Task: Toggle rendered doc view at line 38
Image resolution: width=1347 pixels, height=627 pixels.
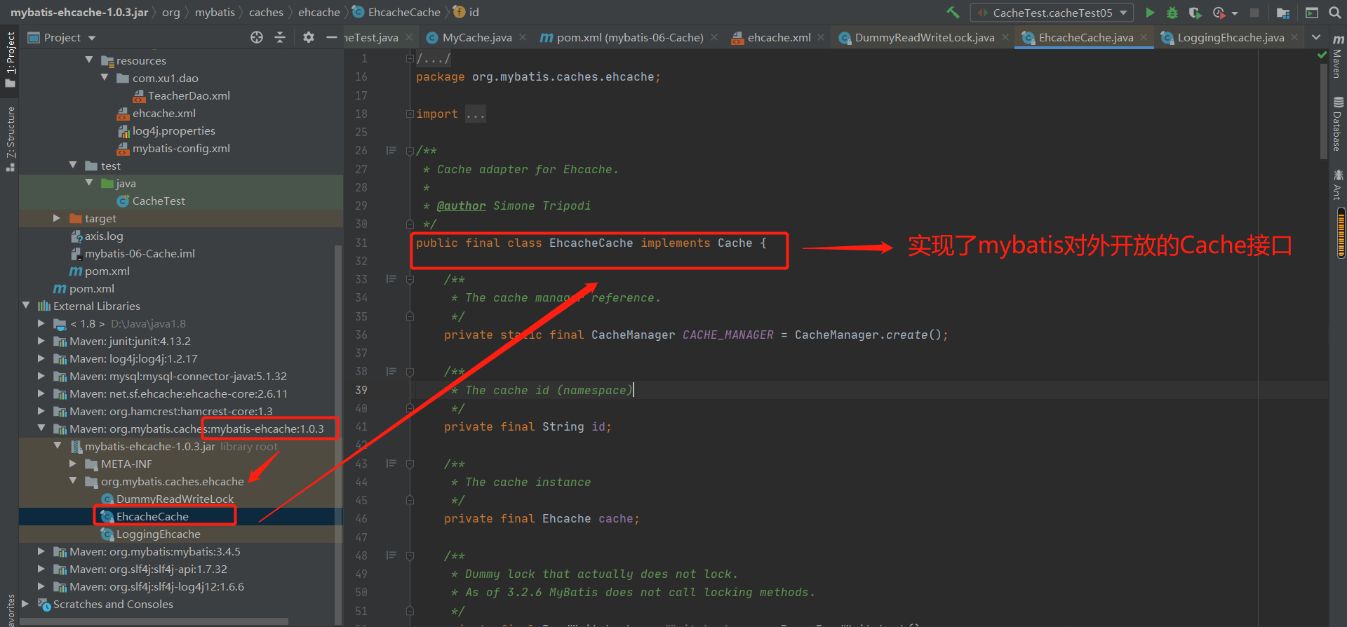Action: click(x=391, y=371)
